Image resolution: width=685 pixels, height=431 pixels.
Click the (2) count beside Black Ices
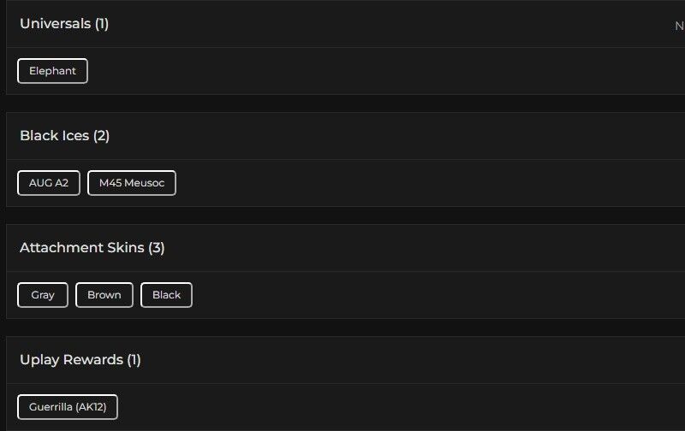[x=101, y=136]
